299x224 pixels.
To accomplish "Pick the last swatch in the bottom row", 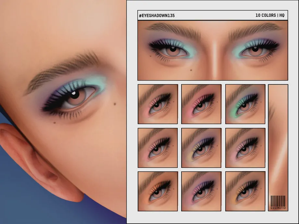I will (245, 191).
